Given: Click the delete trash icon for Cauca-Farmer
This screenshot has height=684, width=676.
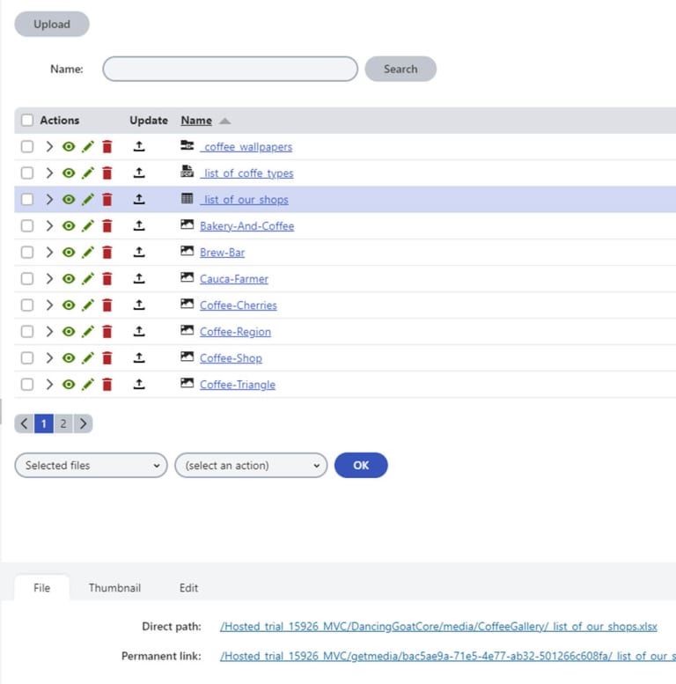Looking at the screenshot, I should (x=107, y=279).
